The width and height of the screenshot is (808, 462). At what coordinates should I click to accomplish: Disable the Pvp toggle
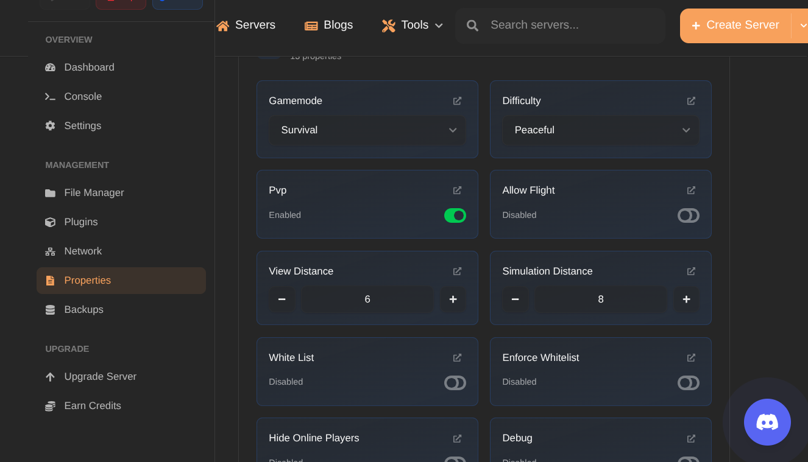(x=455, y=215)
